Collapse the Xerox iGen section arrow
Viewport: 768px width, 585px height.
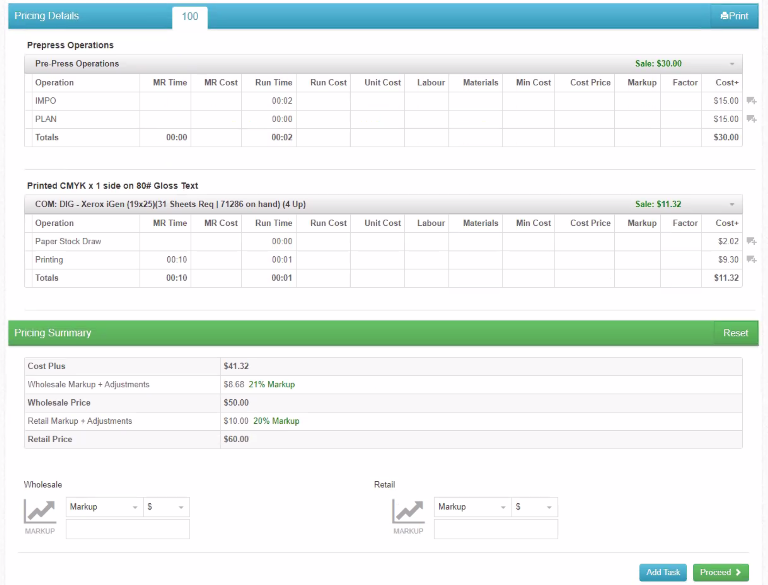(x=732, y=205)
